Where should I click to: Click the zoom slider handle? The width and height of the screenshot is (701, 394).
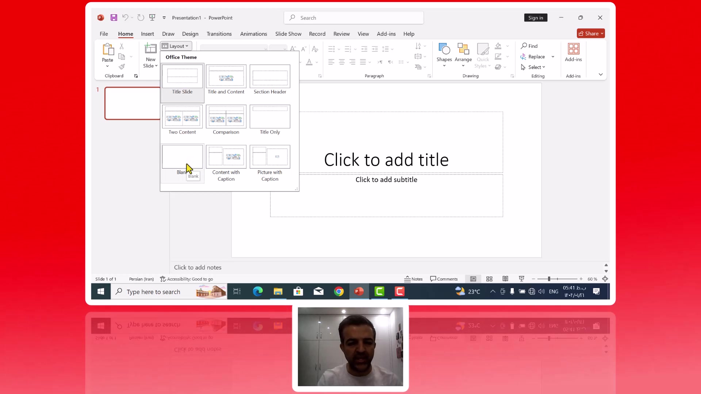(x=549, y=279)
